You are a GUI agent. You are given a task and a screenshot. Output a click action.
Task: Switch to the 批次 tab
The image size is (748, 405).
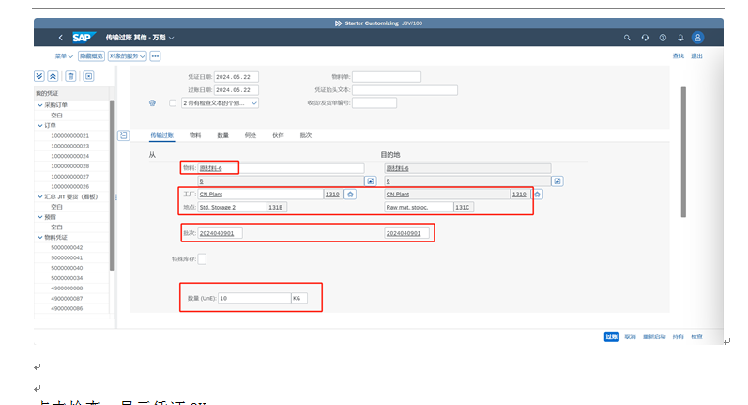[x=305, y=135]
